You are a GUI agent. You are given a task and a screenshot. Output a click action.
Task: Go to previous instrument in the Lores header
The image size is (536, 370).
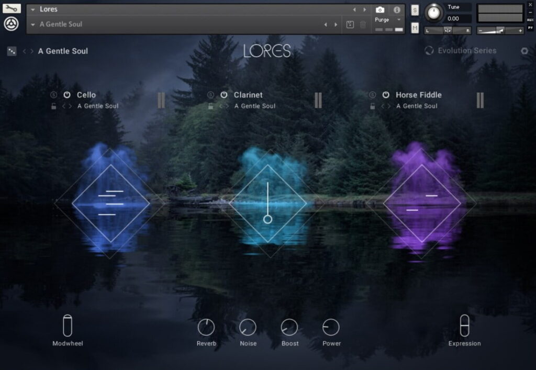(x=354, y=9)
